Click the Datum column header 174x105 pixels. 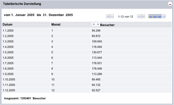(x=8, y=25)
